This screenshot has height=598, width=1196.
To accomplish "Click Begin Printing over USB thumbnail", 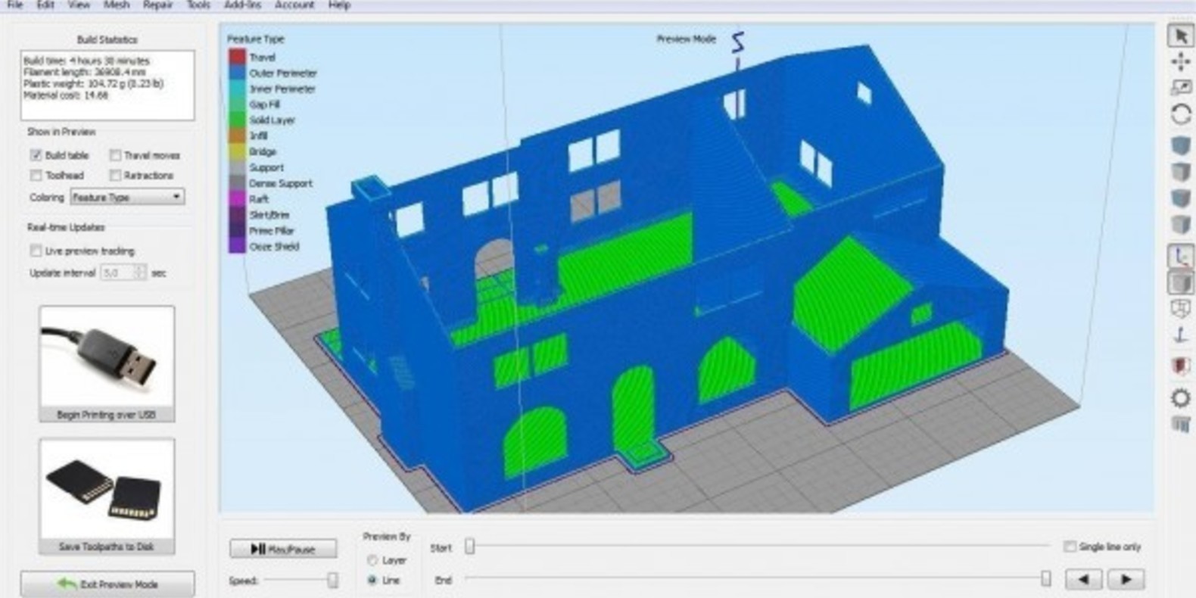I will click(107, 362).
